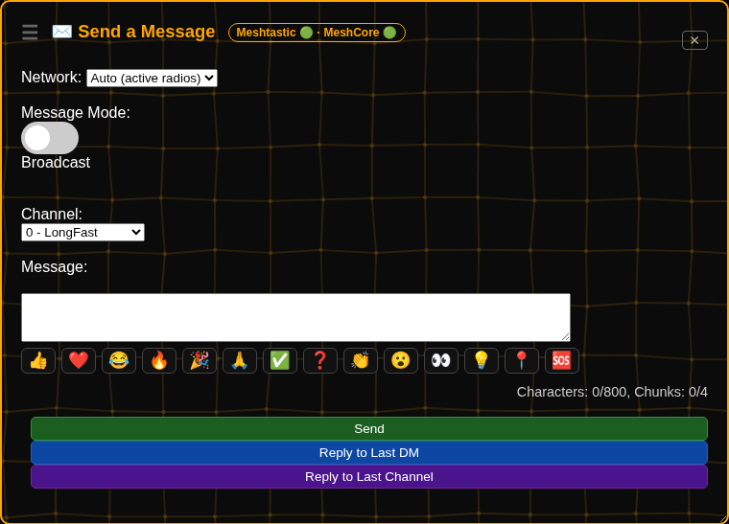Insert the folded hands emoji
This screenshot has width=729, height=524.
(240, 360)
